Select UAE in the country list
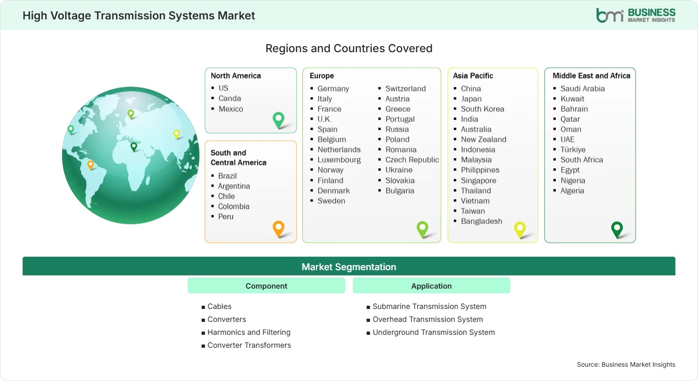Image resolution: width=698 pixels, height=381 pixels. tap(567, 139)
